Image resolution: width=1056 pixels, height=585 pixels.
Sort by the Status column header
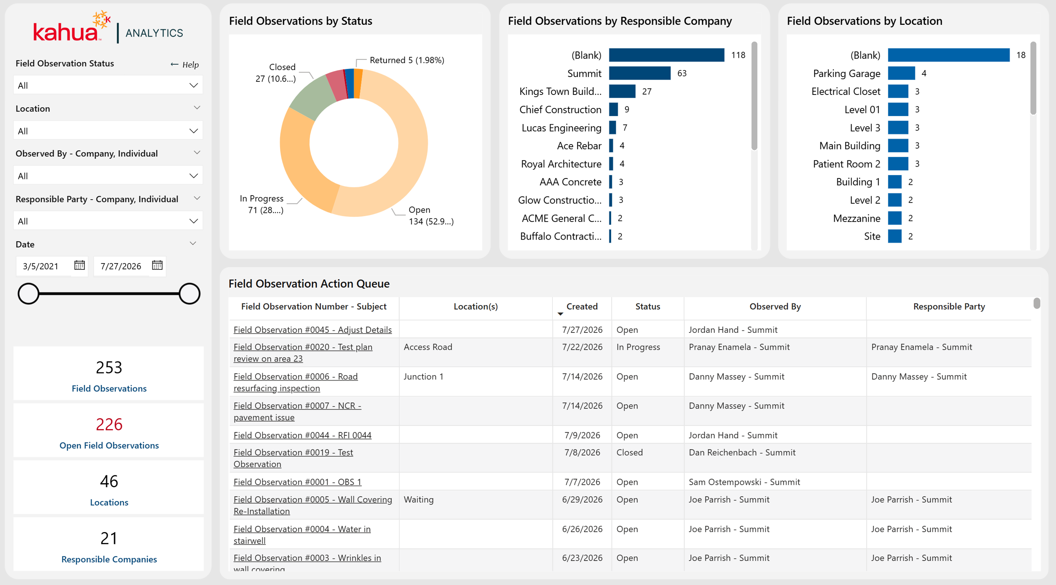pyautogui.click(x=647, y=306)
